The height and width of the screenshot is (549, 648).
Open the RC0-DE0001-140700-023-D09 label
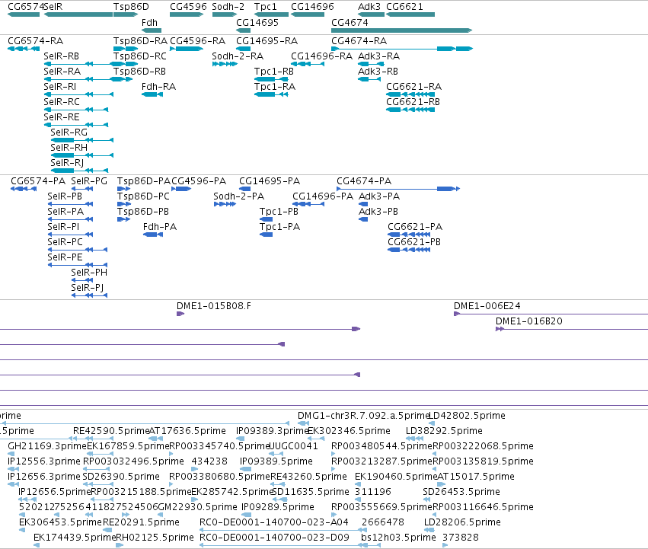[274, 538]
